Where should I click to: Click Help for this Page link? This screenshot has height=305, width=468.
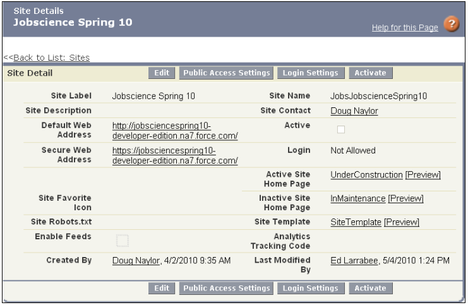[x=405, y=27]
